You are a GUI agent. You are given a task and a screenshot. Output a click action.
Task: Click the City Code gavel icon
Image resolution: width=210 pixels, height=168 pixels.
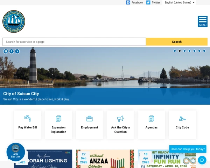pos(182,118)
